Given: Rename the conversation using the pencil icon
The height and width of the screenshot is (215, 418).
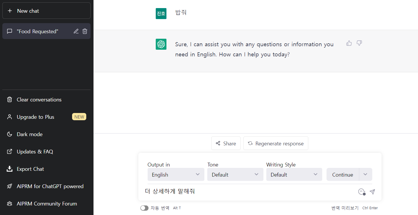Looking at the screenshot, I should pos(76,31).
